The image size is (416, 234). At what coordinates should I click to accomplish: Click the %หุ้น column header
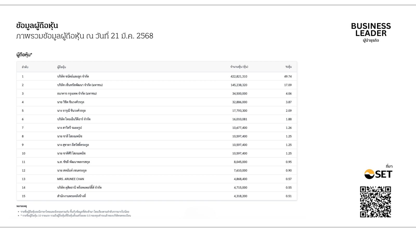[x=288, y=67]
